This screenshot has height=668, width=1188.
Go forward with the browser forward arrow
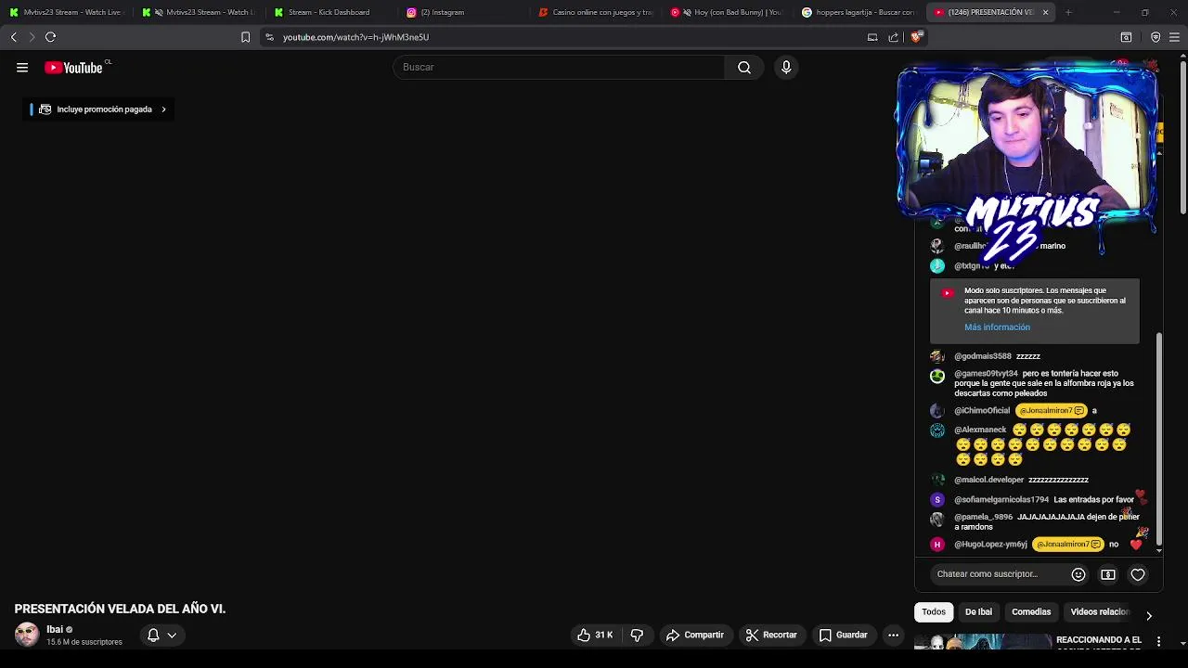tap(32, 37)
